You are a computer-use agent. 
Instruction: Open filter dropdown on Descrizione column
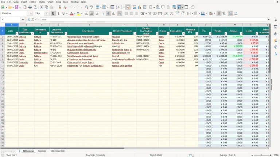110,33
